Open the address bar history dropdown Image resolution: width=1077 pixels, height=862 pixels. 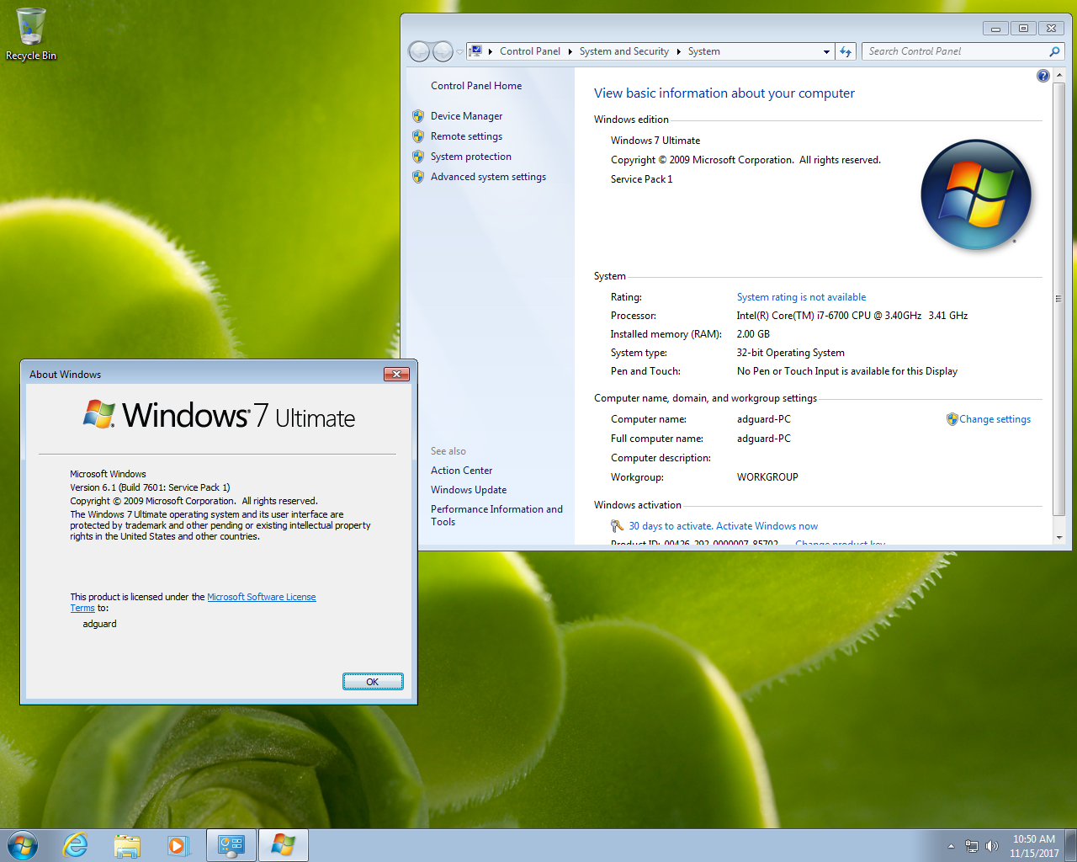click(x=826, y=51)
